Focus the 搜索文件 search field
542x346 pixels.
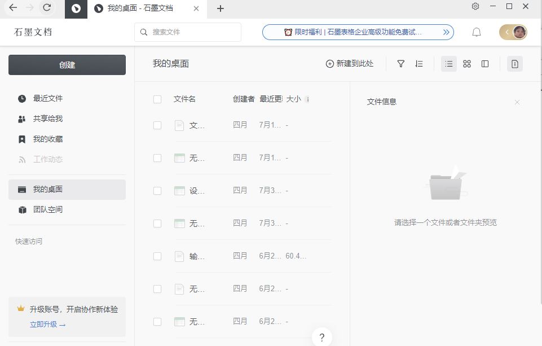pos(188,32)
